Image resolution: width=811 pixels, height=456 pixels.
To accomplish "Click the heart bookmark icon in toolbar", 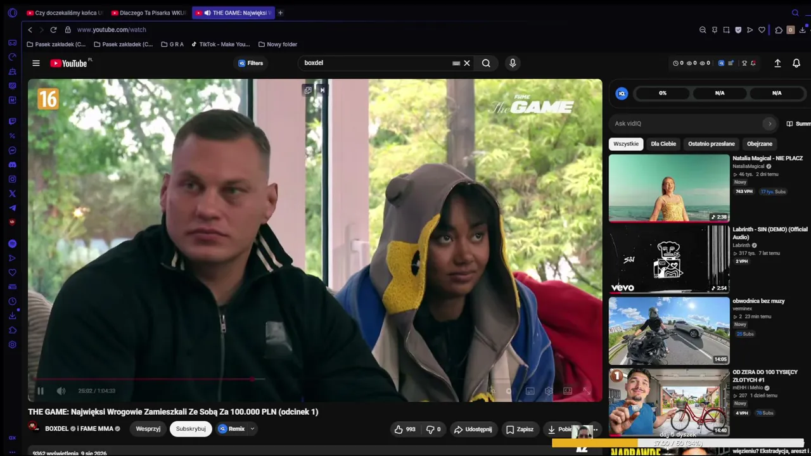I will [x=762, y=30].
